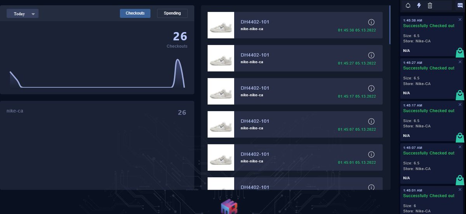Click DH4402-101 title in 01:45:17 row
Image resolution: width=466 pixels, height=214 pixels.
255,88
